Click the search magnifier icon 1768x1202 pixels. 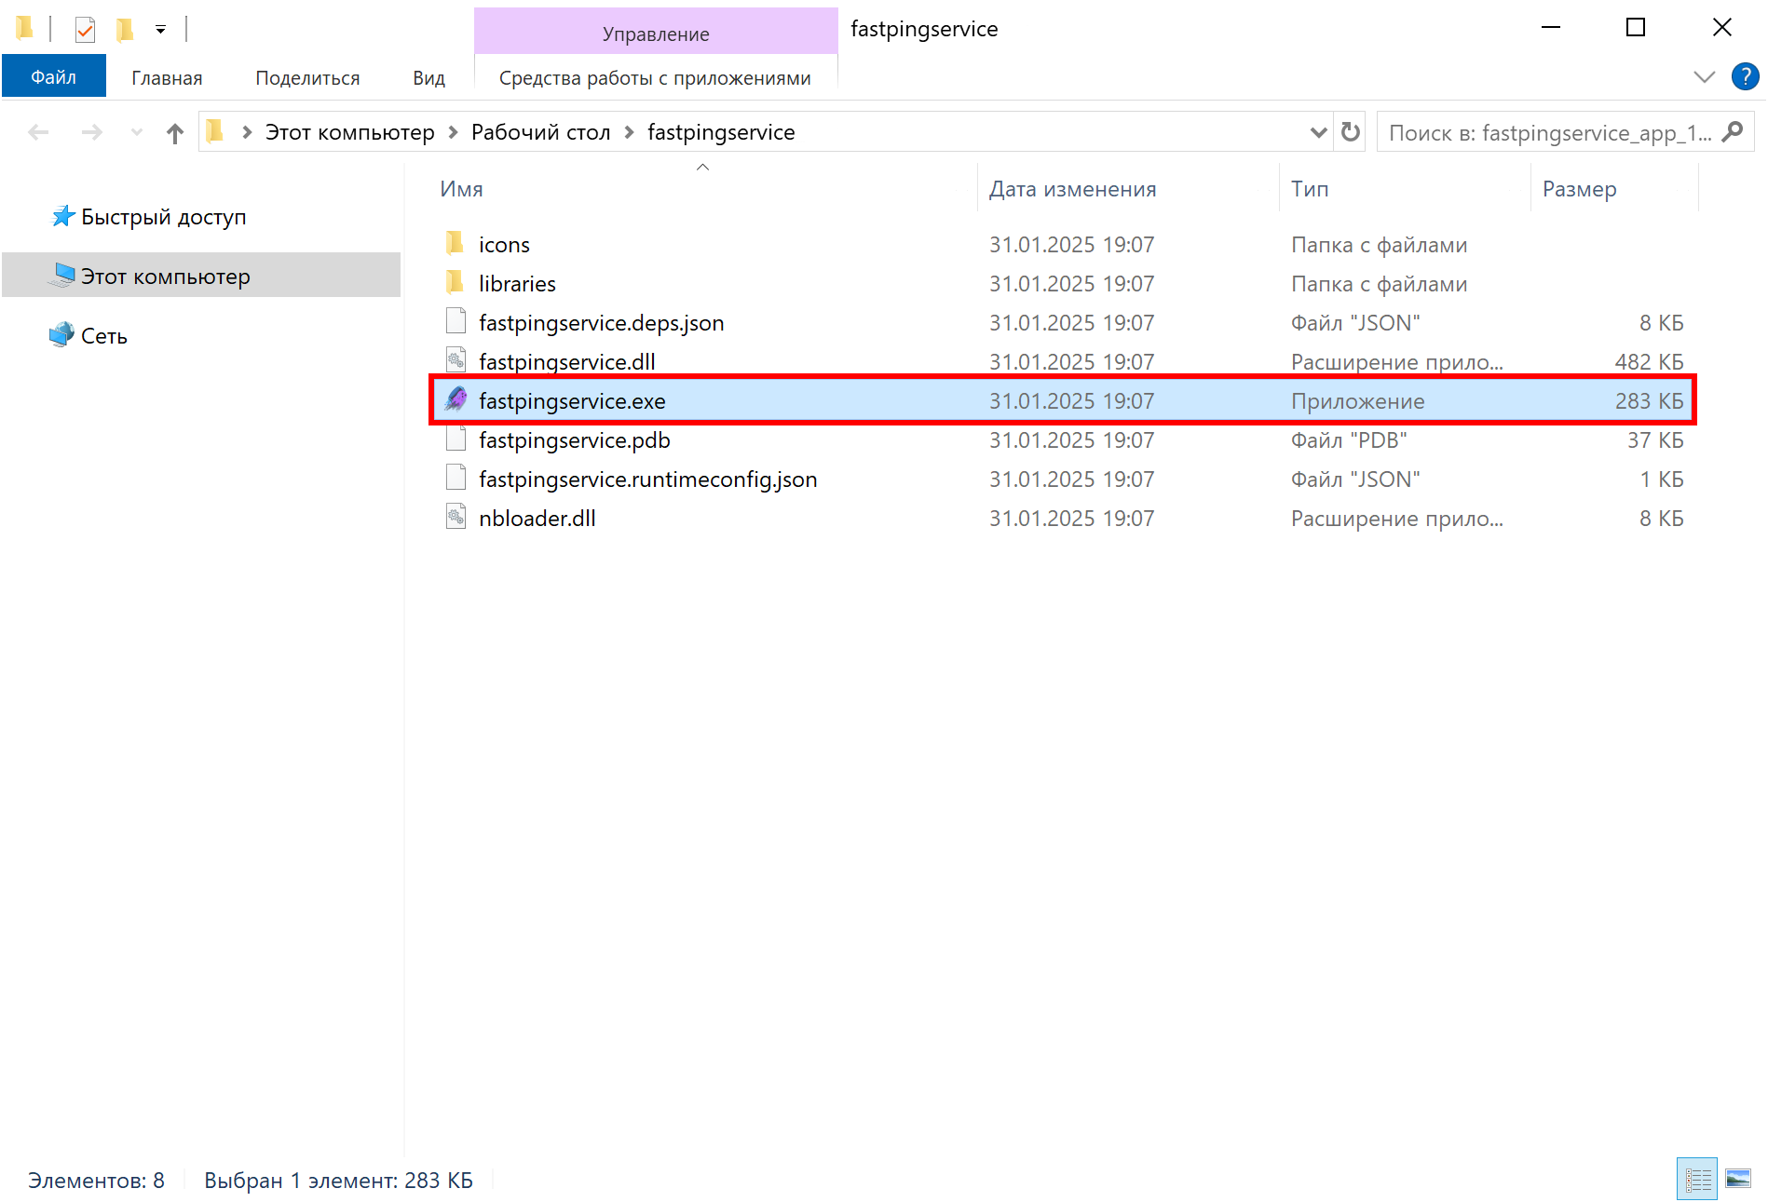tap(1733, 132)
